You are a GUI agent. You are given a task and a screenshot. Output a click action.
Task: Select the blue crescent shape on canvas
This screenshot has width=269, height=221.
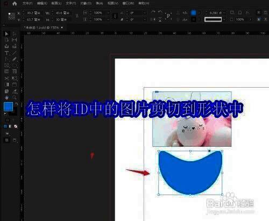[x=190, y=173]
